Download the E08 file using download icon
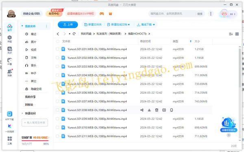 pos(149,110)
